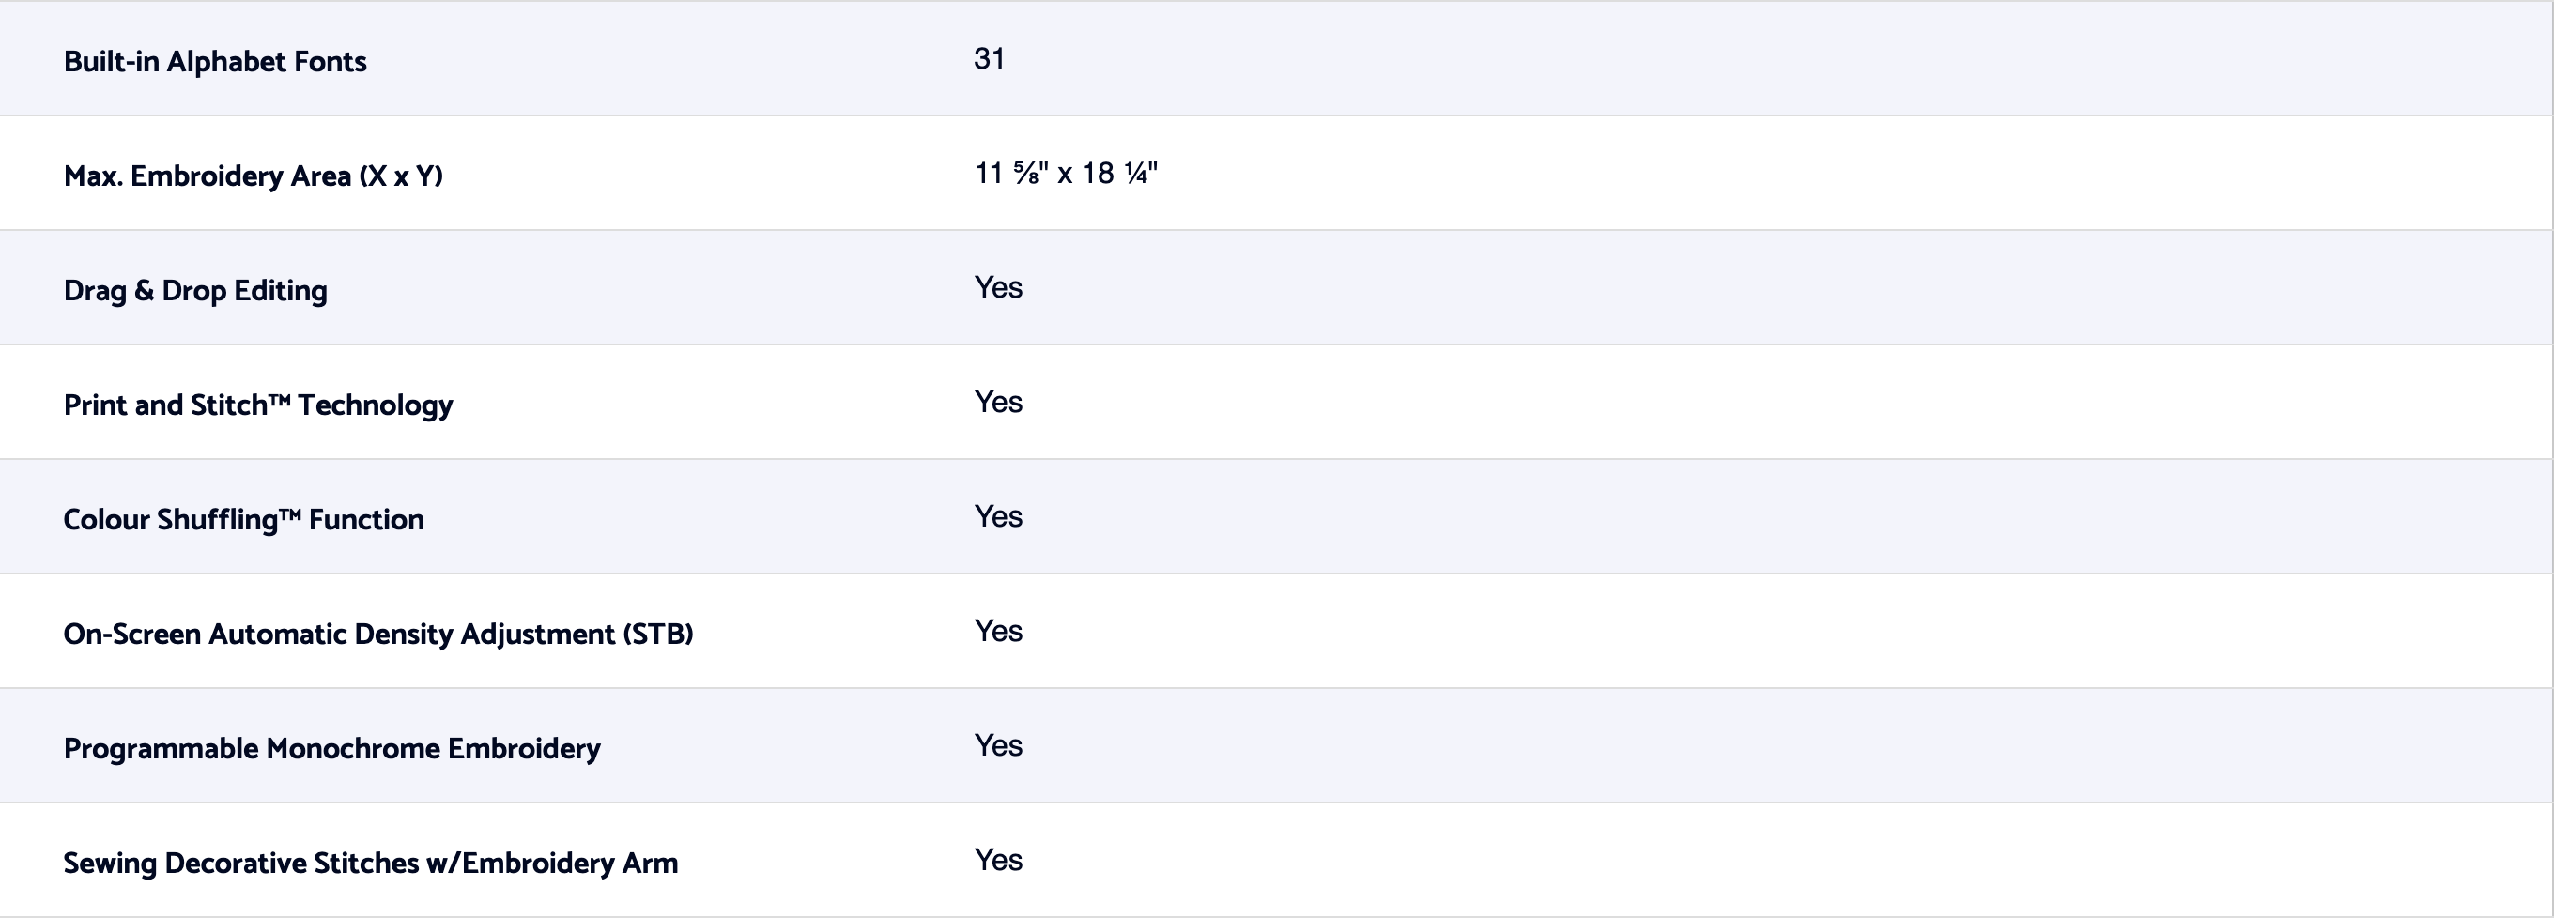The width and height of the screenshot is (2554, 918).
Task: Select the value 31 for alphabet fonts
Action: [x=989, y=58]
